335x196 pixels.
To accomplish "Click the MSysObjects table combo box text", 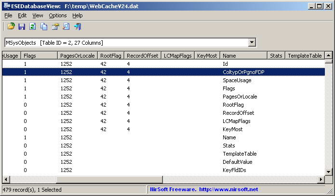I will pos(54,43).
